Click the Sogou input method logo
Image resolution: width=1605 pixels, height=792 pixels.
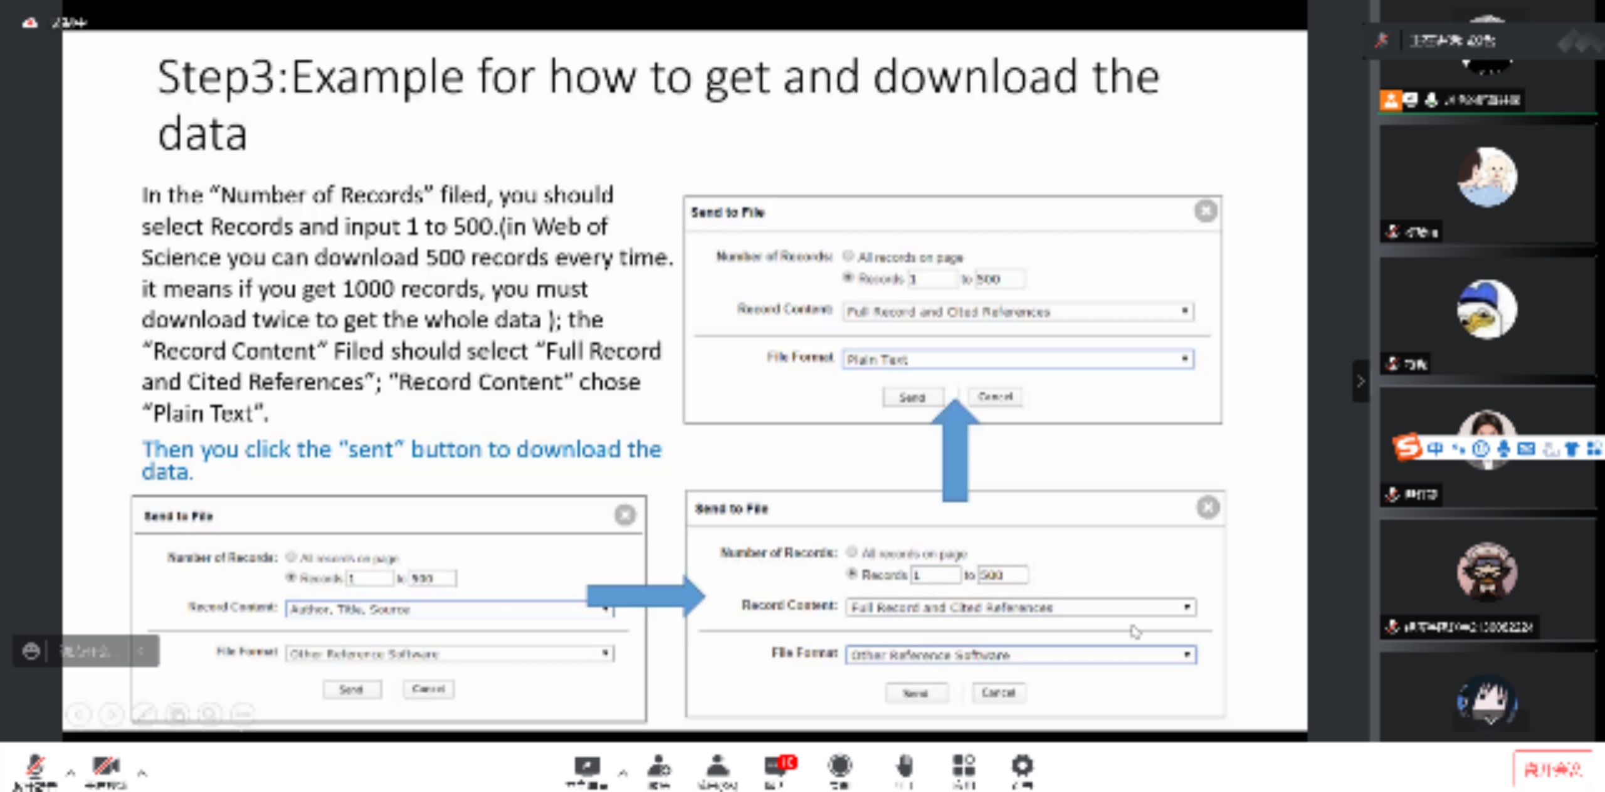coord(1408,448)
